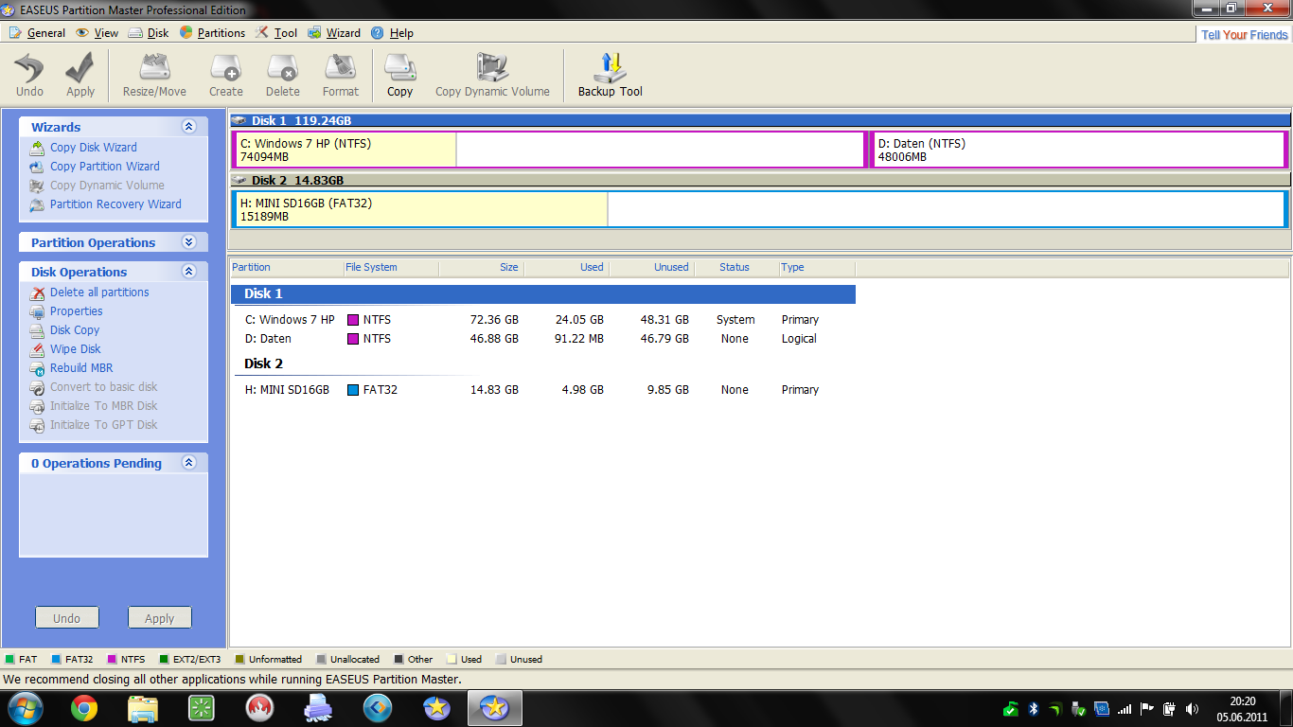Click the NTFS color swatch in C: row
This screenshot has width=1293, height=727.
coord(353,320)
